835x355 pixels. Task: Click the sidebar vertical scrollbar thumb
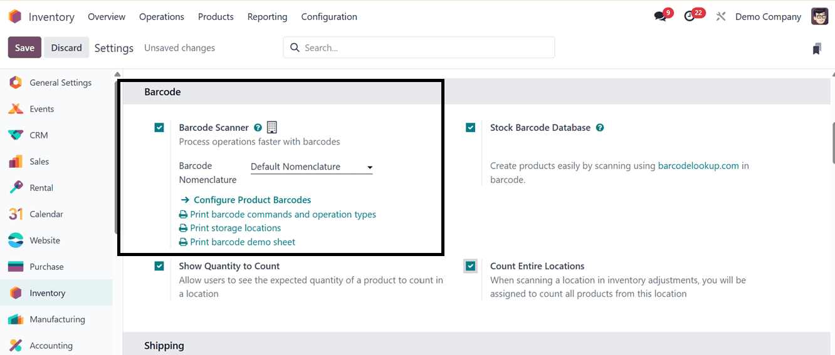[117, 157]
